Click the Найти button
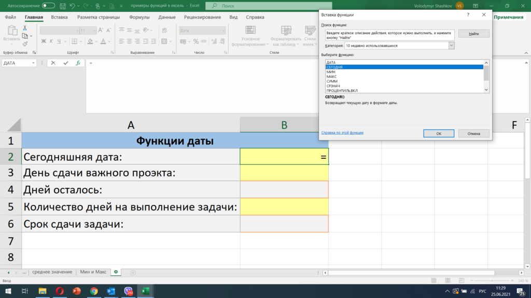The image size is (531, 298). (x=474, y=34)
